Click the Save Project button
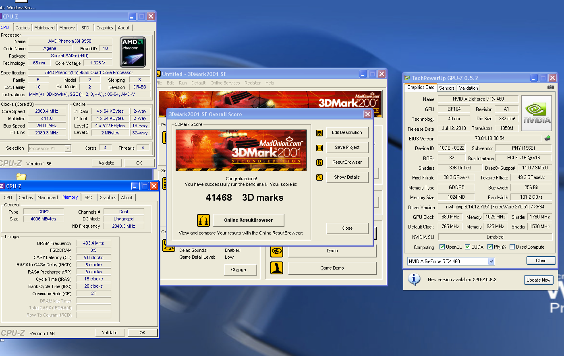Screen dimensions: 564x356 coord(347,148)
